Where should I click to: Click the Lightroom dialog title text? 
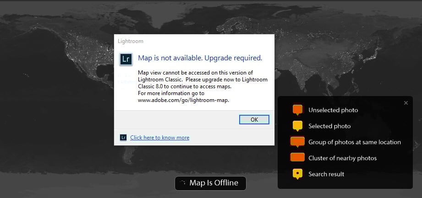click(x=131, y=41)
